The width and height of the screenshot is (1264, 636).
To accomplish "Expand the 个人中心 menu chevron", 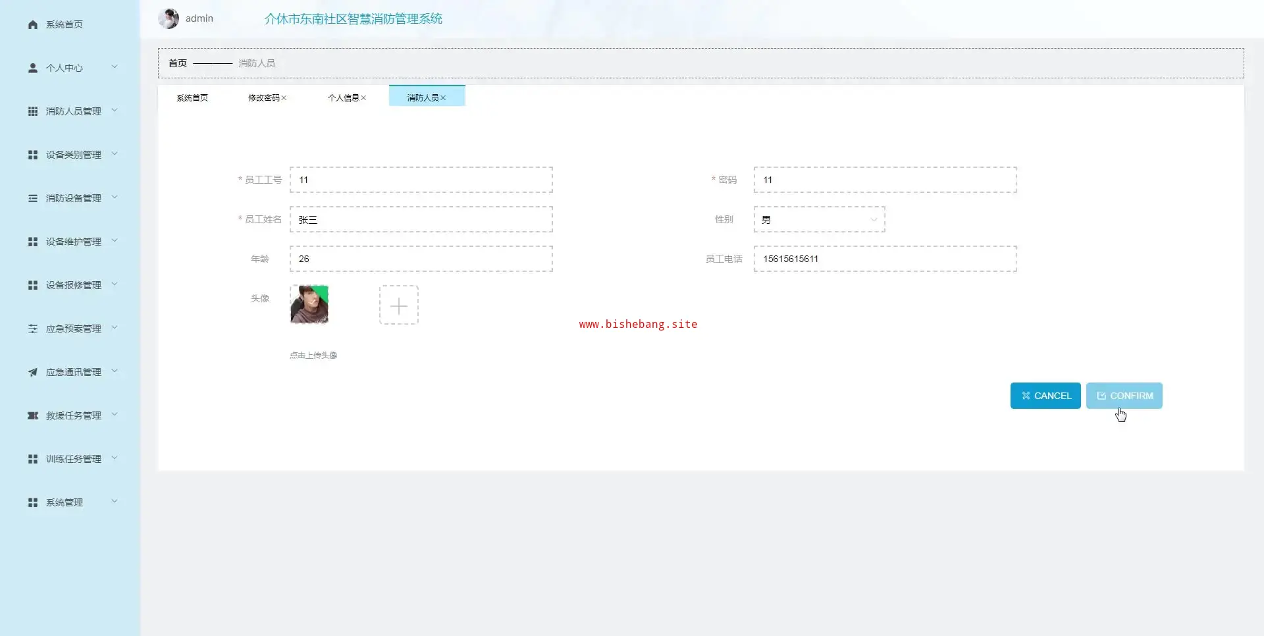I will [115, 67].
